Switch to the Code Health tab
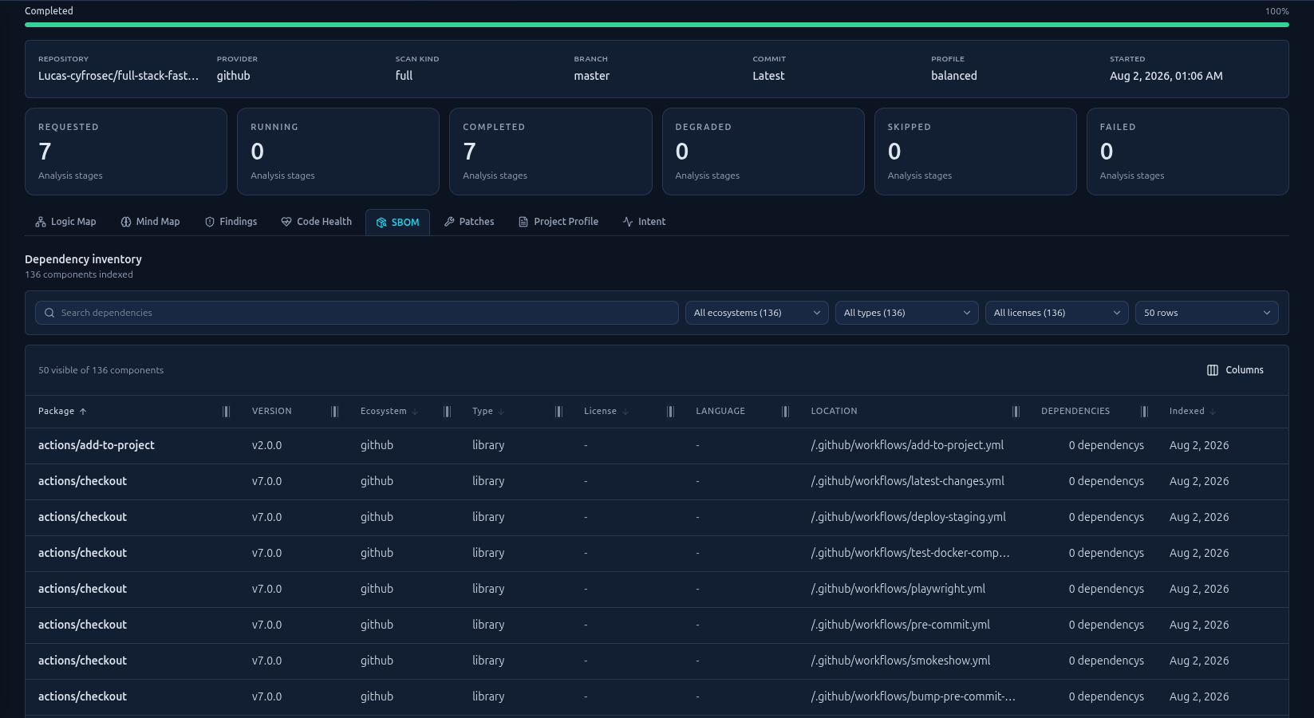The height and width of the screenshot is (718, 1314). [x=316, y=222]
